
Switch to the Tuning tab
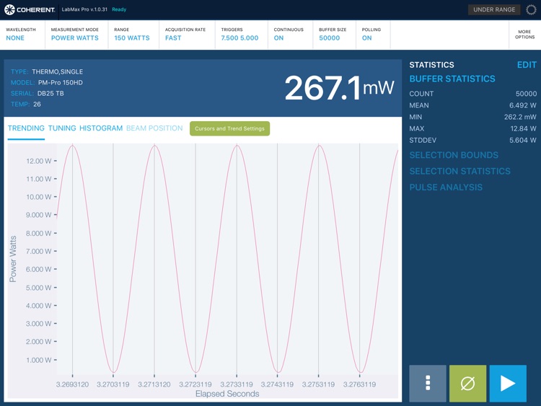click(x=62, y=128)
